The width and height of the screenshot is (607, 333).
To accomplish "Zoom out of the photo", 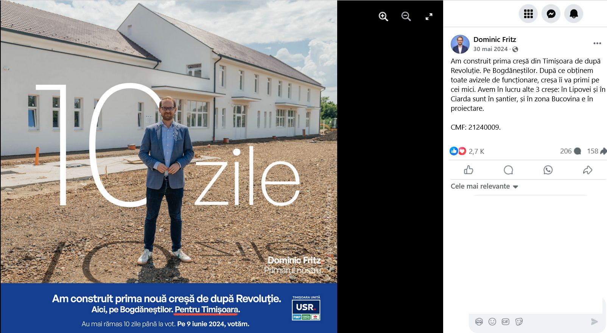I will click(x=406, y=17).
